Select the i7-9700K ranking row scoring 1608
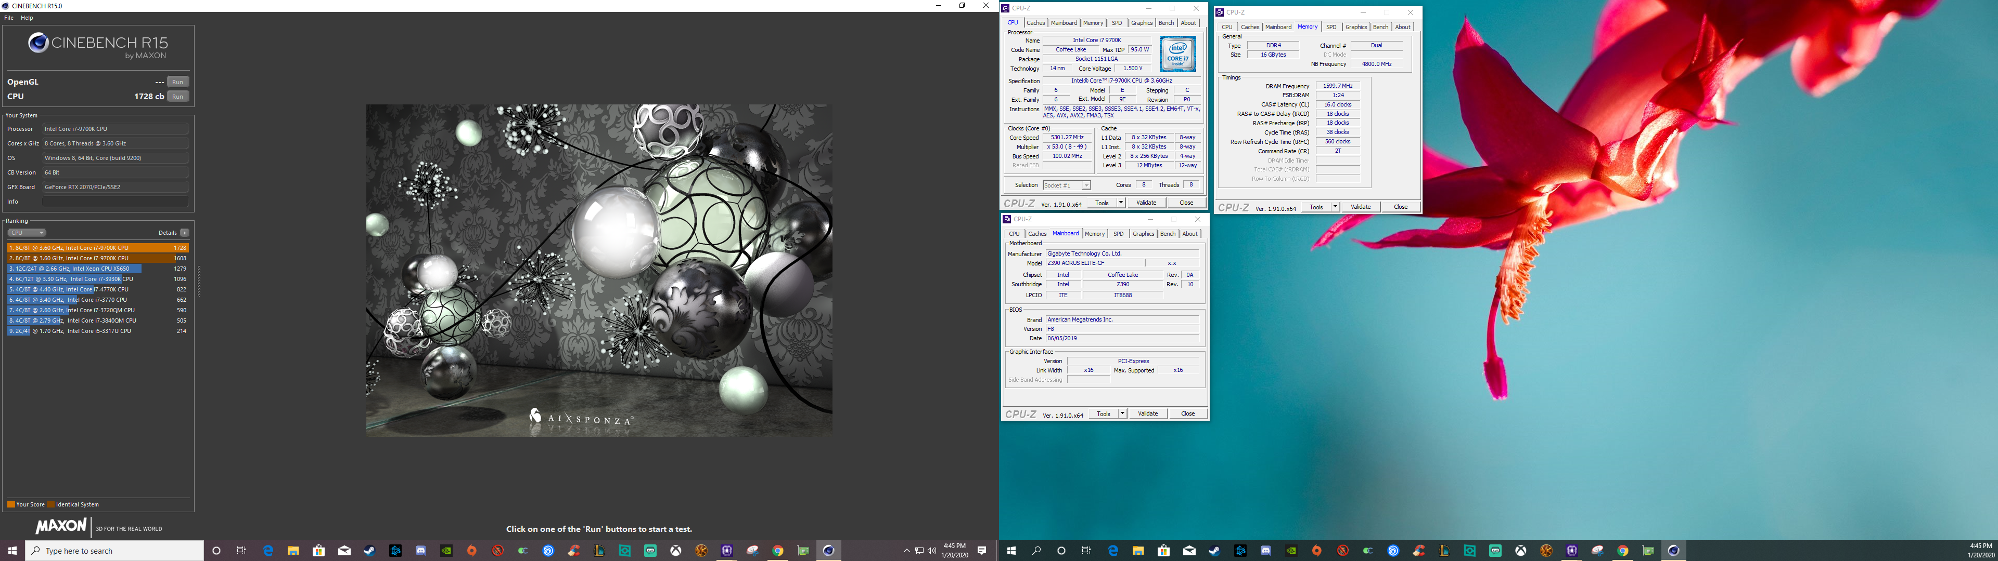This screenshot has width=1998, height=561. click(x=98, y=258)
